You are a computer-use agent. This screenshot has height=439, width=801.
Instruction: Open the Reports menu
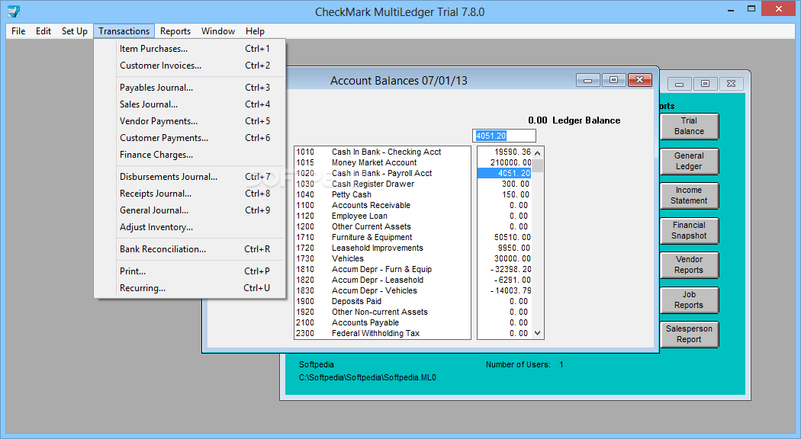point(175,31)
